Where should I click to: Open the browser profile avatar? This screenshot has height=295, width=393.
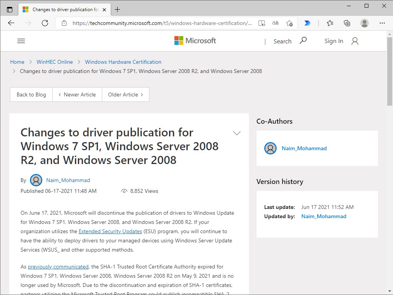364,23
